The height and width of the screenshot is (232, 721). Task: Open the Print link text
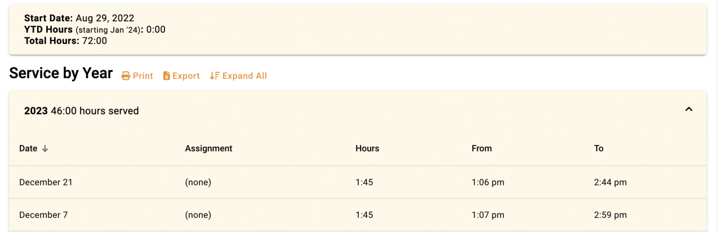(143, 76)
